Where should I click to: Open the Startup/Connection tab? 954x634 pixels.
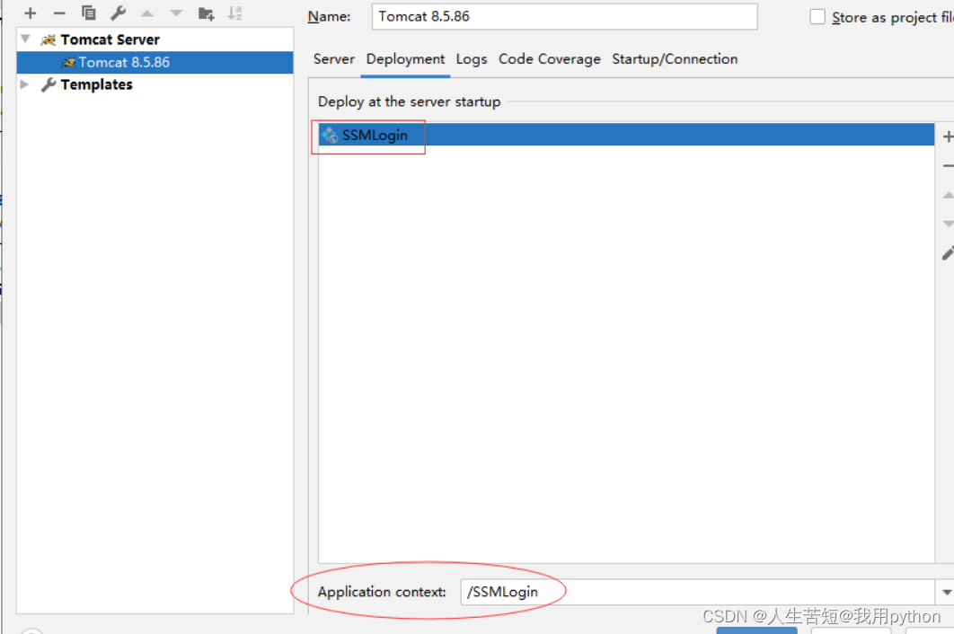pos(675,59)
